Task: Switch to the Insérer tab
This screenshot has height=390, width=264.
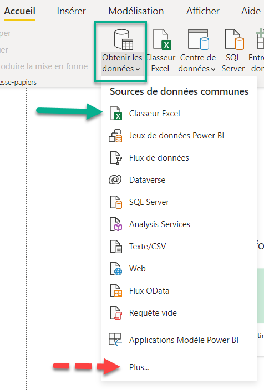Action: (71, 11)
